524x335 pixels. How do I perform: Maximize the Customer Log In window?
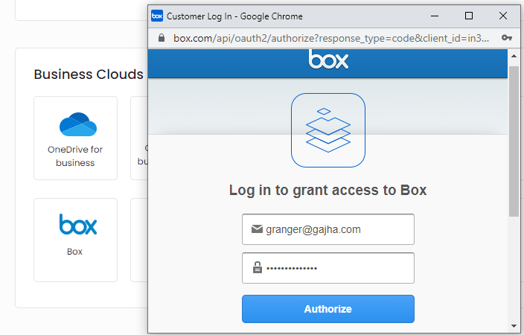[469, 16]
